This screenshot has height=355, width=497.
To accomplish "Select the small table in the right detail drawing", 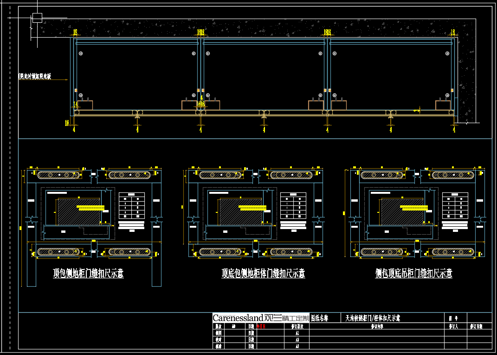I will [455, 206].
